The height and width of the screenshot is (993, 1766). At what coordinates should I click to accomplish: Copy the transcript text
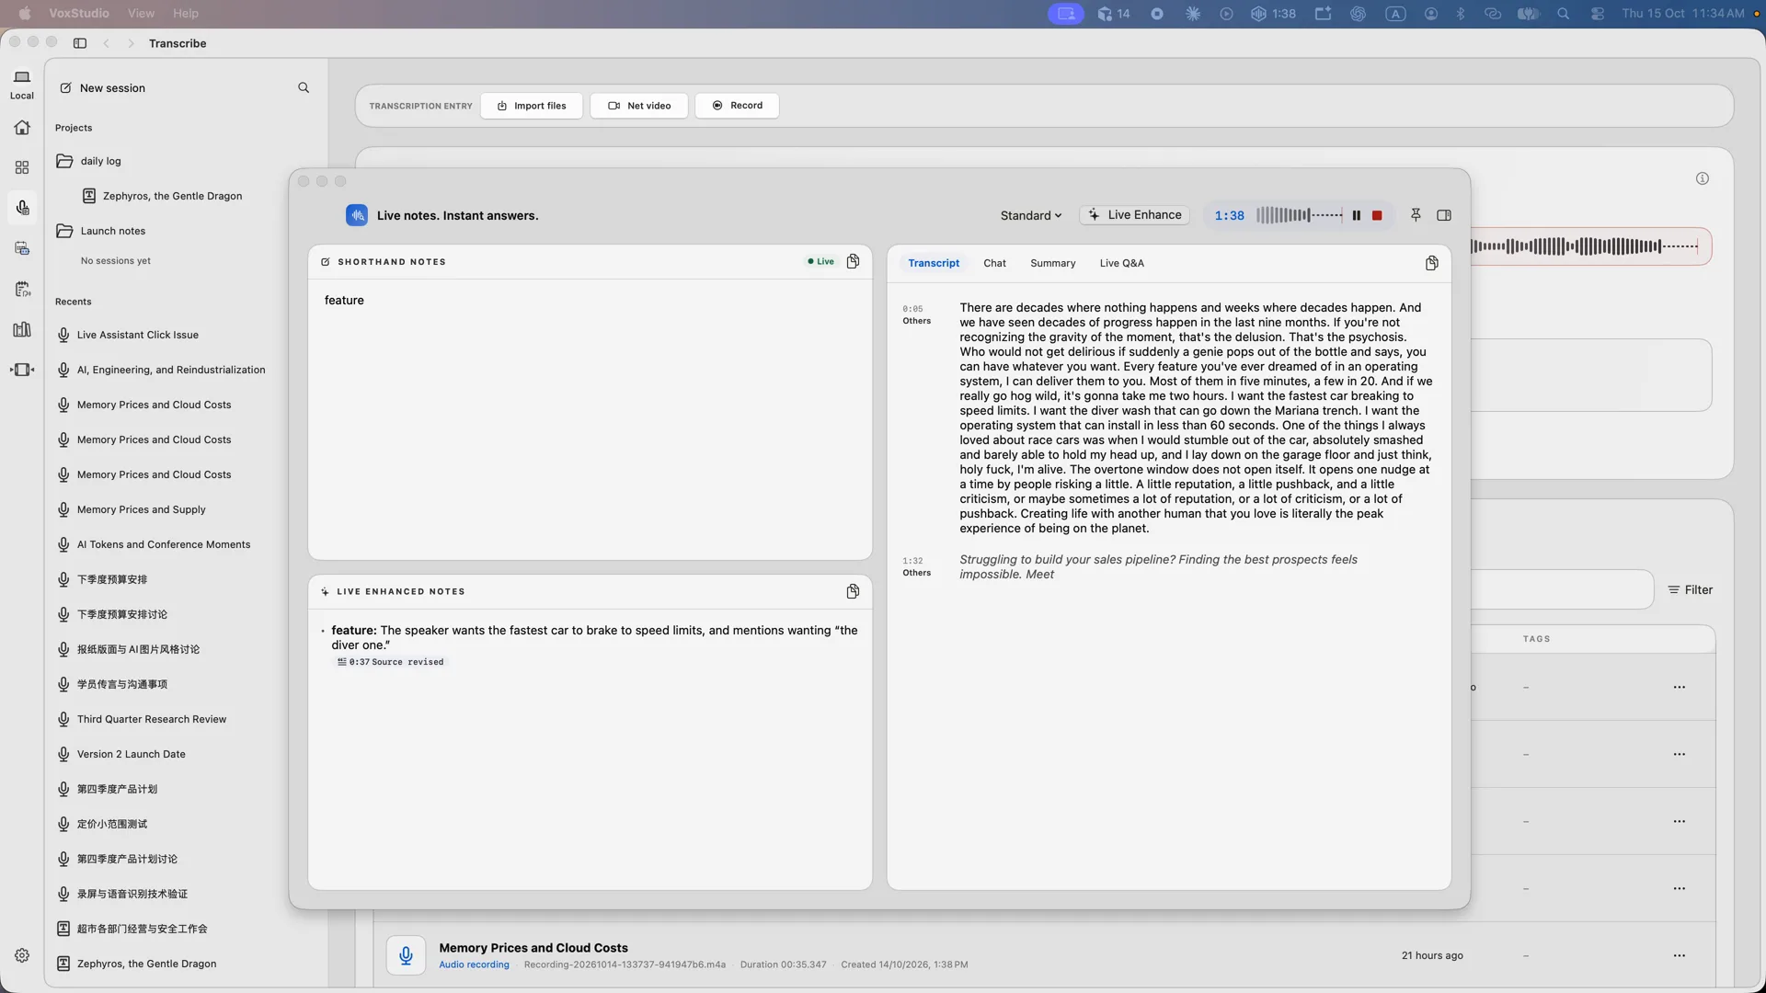1431,264
